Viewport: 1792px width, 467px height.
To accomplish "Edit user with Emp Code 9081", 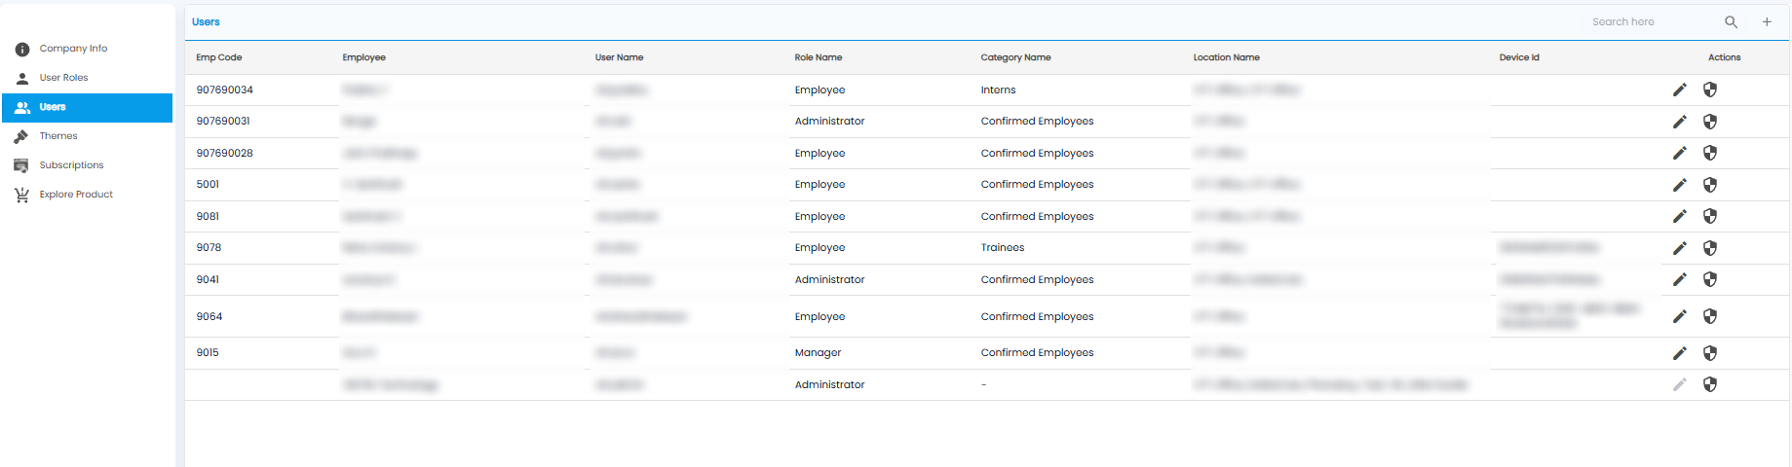I will coord(1679,216).
